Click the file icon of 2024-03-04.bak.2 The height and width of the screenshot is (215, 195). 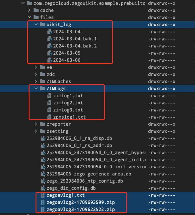pyautogui.click(x=50, y=46)
